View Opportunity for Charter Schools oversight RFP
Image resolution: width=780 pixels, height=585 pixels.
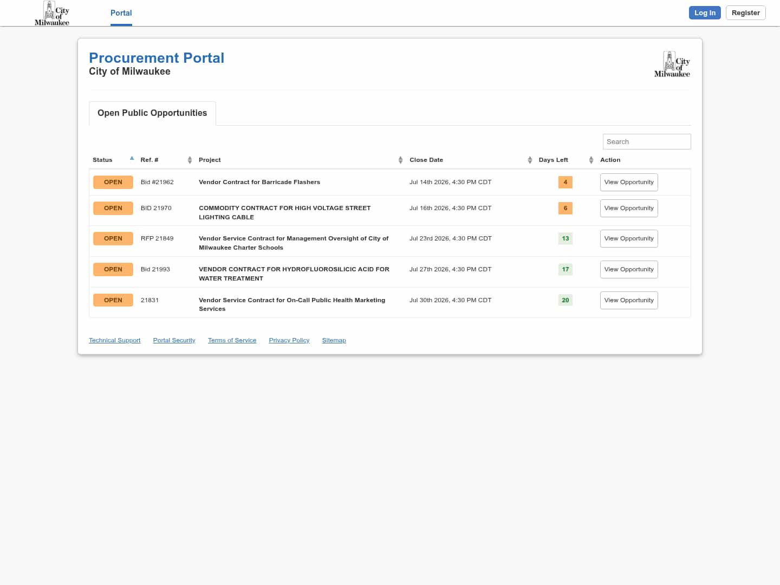[x=629, y=239]
